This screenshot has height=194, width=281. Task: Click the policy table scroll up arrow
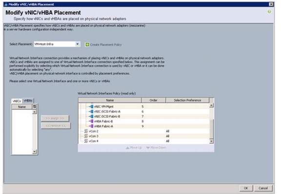pyautogui.click(x=211, y=105)
